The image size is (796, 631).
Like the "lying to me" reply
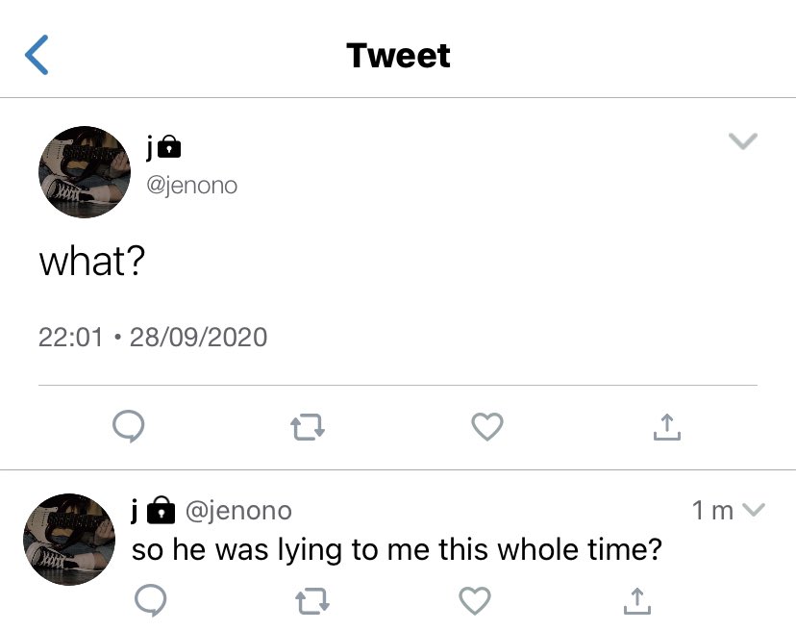pyautogui.click(x=475, y=600)
